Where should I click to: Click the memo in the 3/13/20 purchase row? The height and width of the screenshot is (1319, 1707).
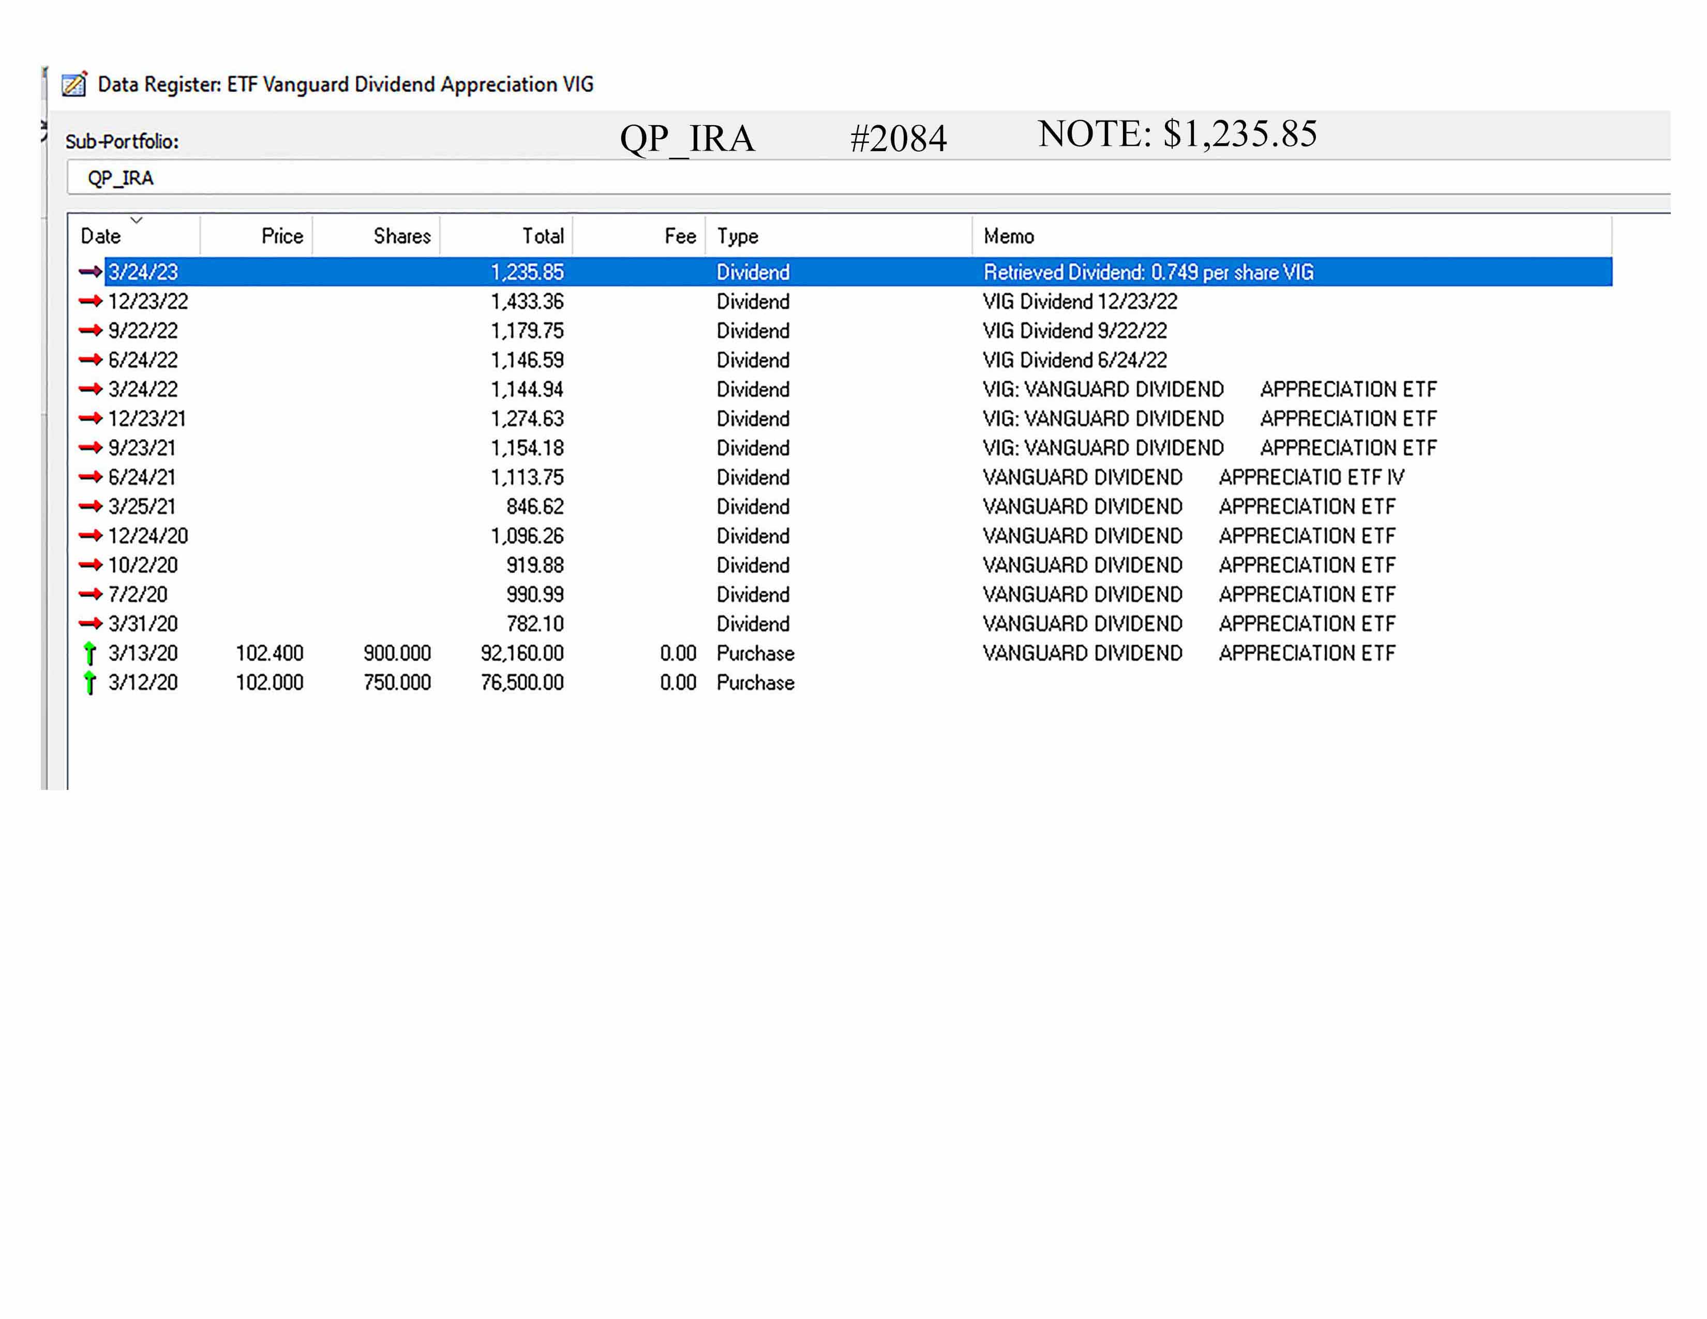[1189, 653]
